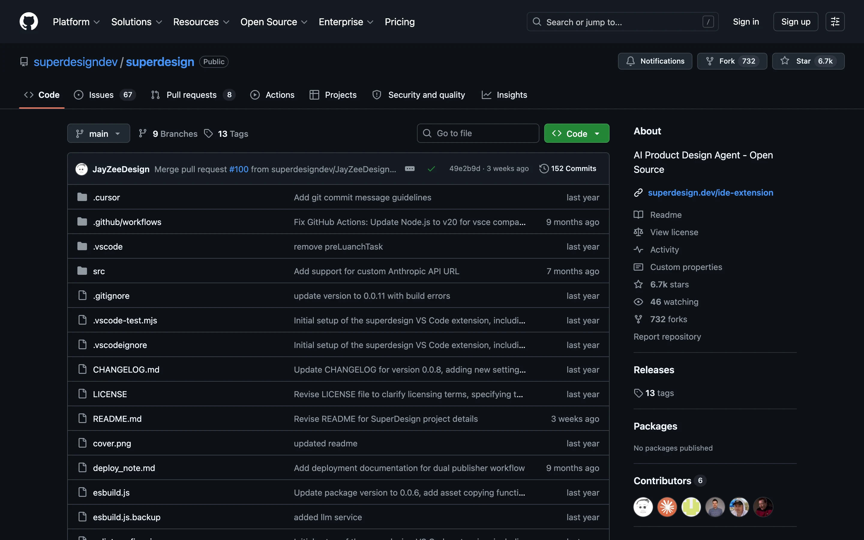Image resolution: width=864 pixels, height=540 pixels.
Task: Switch to the Issues tab
Action: [105, 94]
